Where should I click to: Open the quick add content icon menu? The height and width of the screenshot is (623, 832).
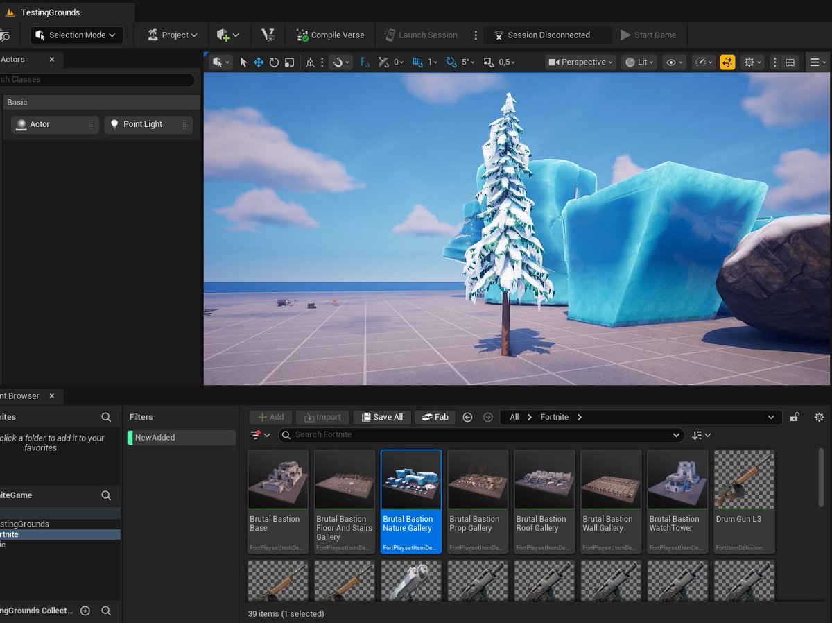click(x=227, y=35)
